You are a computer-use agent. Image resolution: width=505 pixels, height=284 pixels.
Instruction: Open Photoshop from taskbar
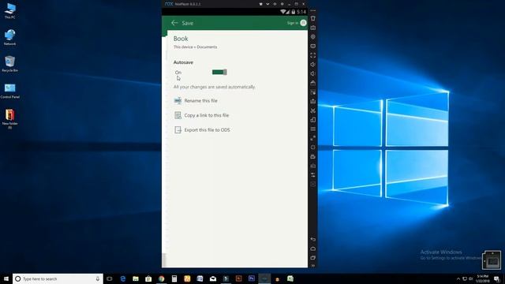pyautogui.click(x=252, y=278)
